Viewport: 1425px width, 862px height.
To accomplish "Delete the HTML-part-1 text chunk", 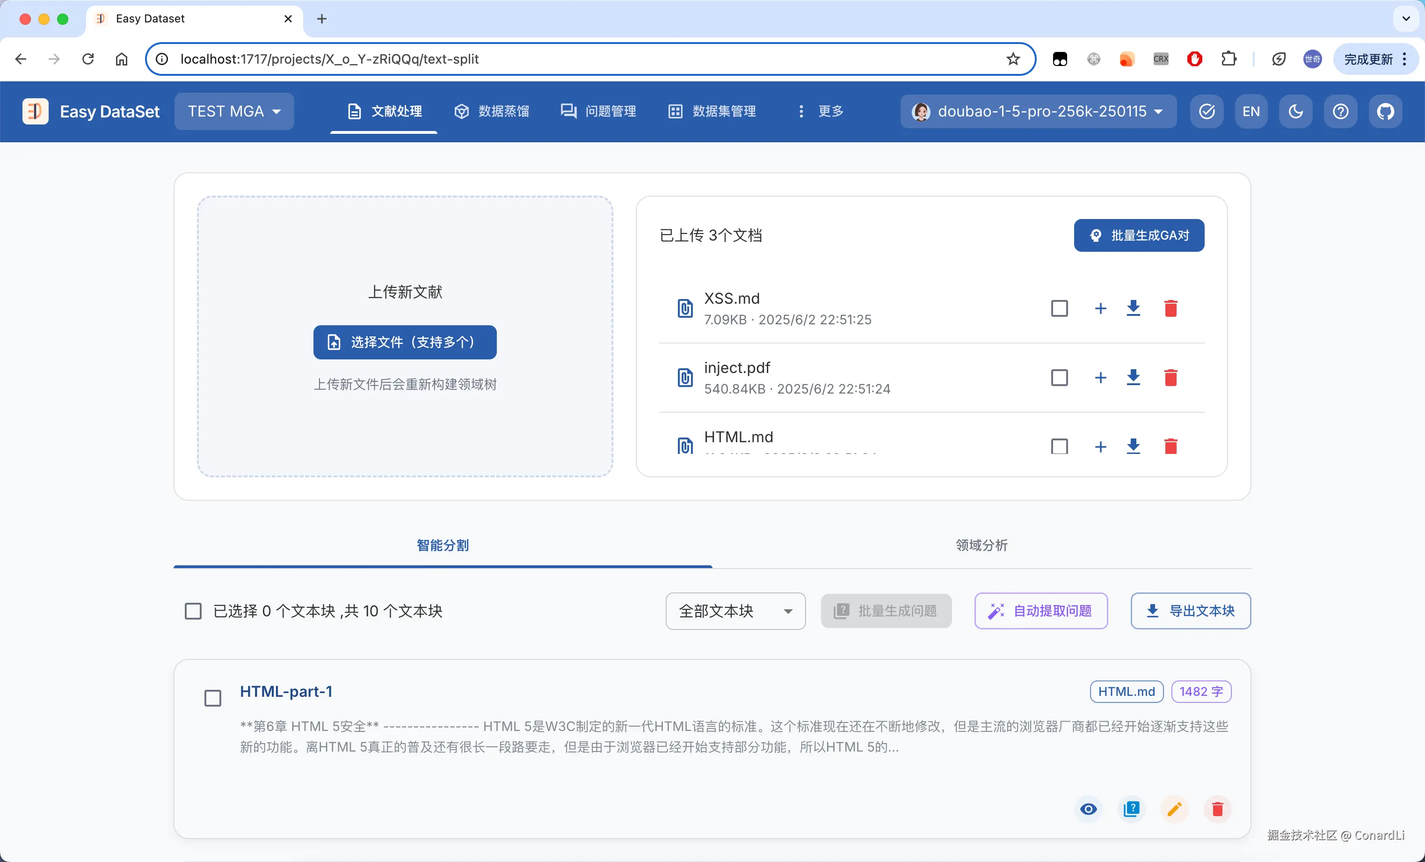I will pyautogui.click(x=1217, y=809).
